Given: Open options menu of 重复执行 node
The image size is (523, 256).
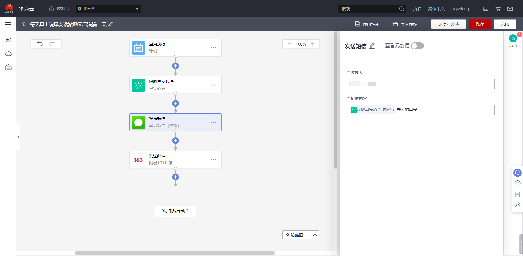Looking at the screenshot, I should 214,48.
